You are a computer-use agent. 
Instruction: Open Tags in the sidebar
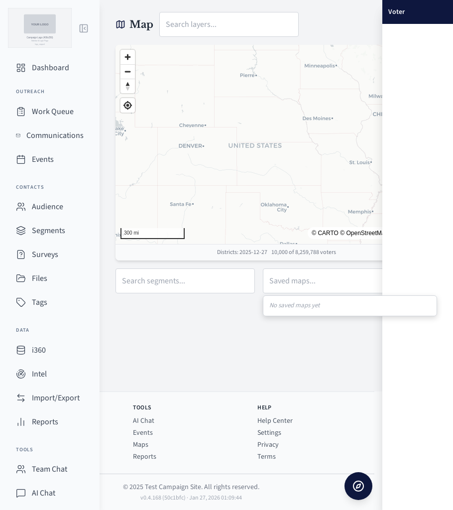pos(39,302)
